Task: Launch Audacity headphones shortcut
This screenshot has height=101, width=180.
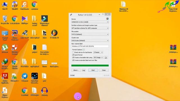Action: coord(44,92)
